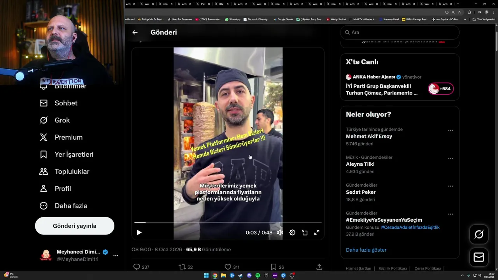498x280 pixels.
Task: Show hidden system tray icons
Action: click(x=462, y=276)
